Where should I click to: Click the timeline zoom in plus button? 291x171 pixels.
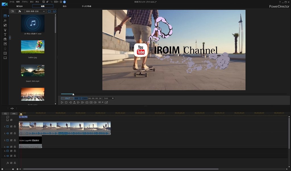(17, 169)
